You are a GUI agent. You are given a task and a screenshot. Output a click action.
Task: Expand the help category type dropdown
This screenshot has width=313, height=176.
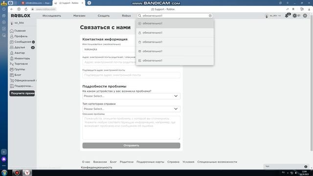click(131, 109)
